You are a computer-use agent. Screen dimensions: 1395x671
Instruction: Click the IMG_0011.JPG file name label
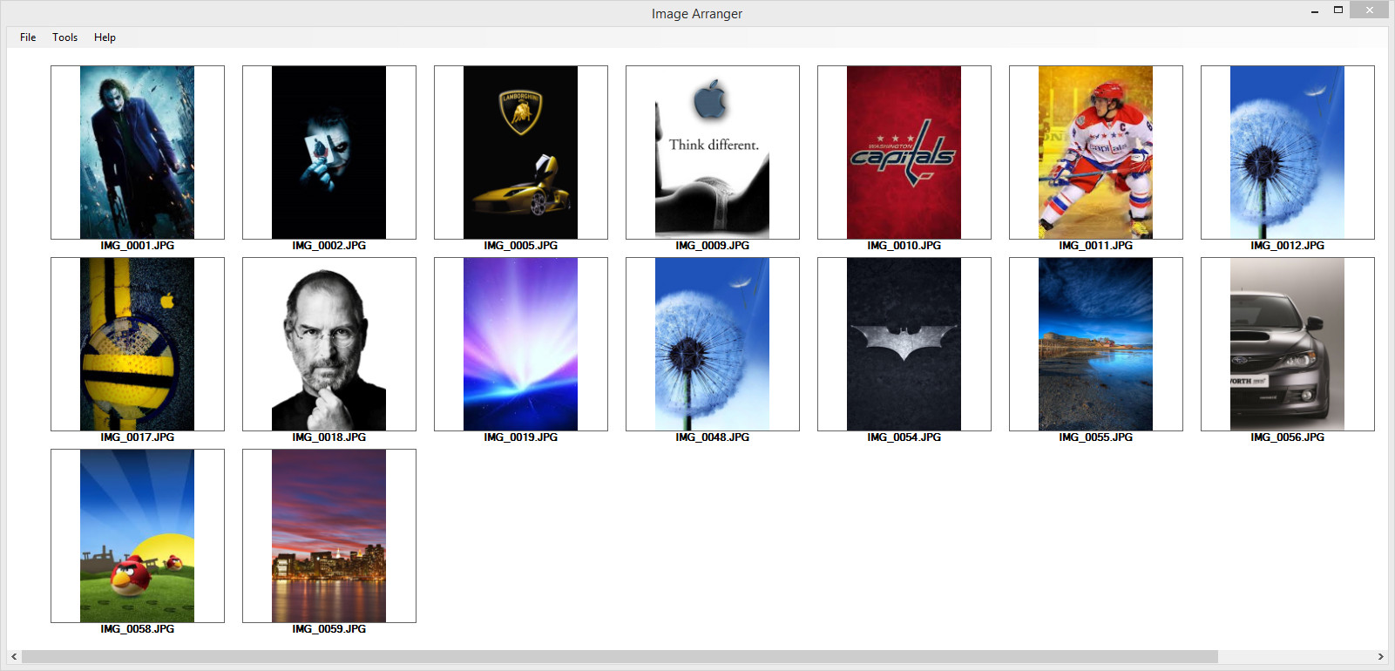(x=1096, y=246)
